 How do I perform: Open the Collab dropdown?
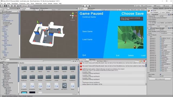coord(138,6)
